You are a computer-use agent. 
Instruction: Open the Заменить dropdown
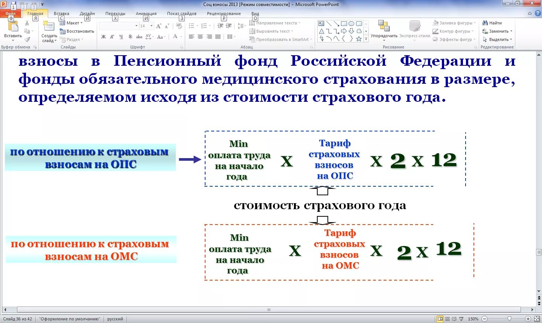[x=497, y=31]
